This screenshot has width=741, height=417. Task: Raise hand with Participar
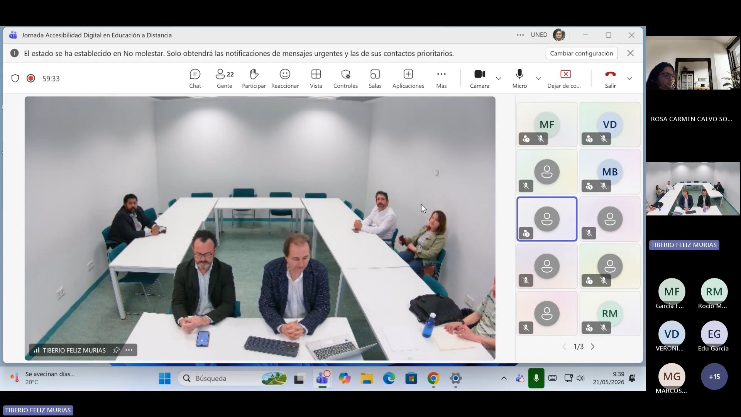[254, 78]
